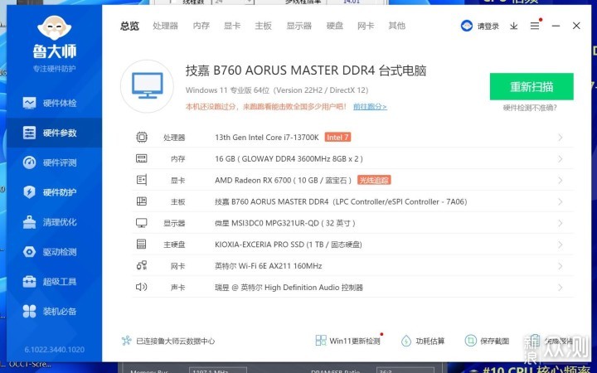Expand the 主板 row chevron
This screenshot has height=373, width=597.
pos(560,201)
